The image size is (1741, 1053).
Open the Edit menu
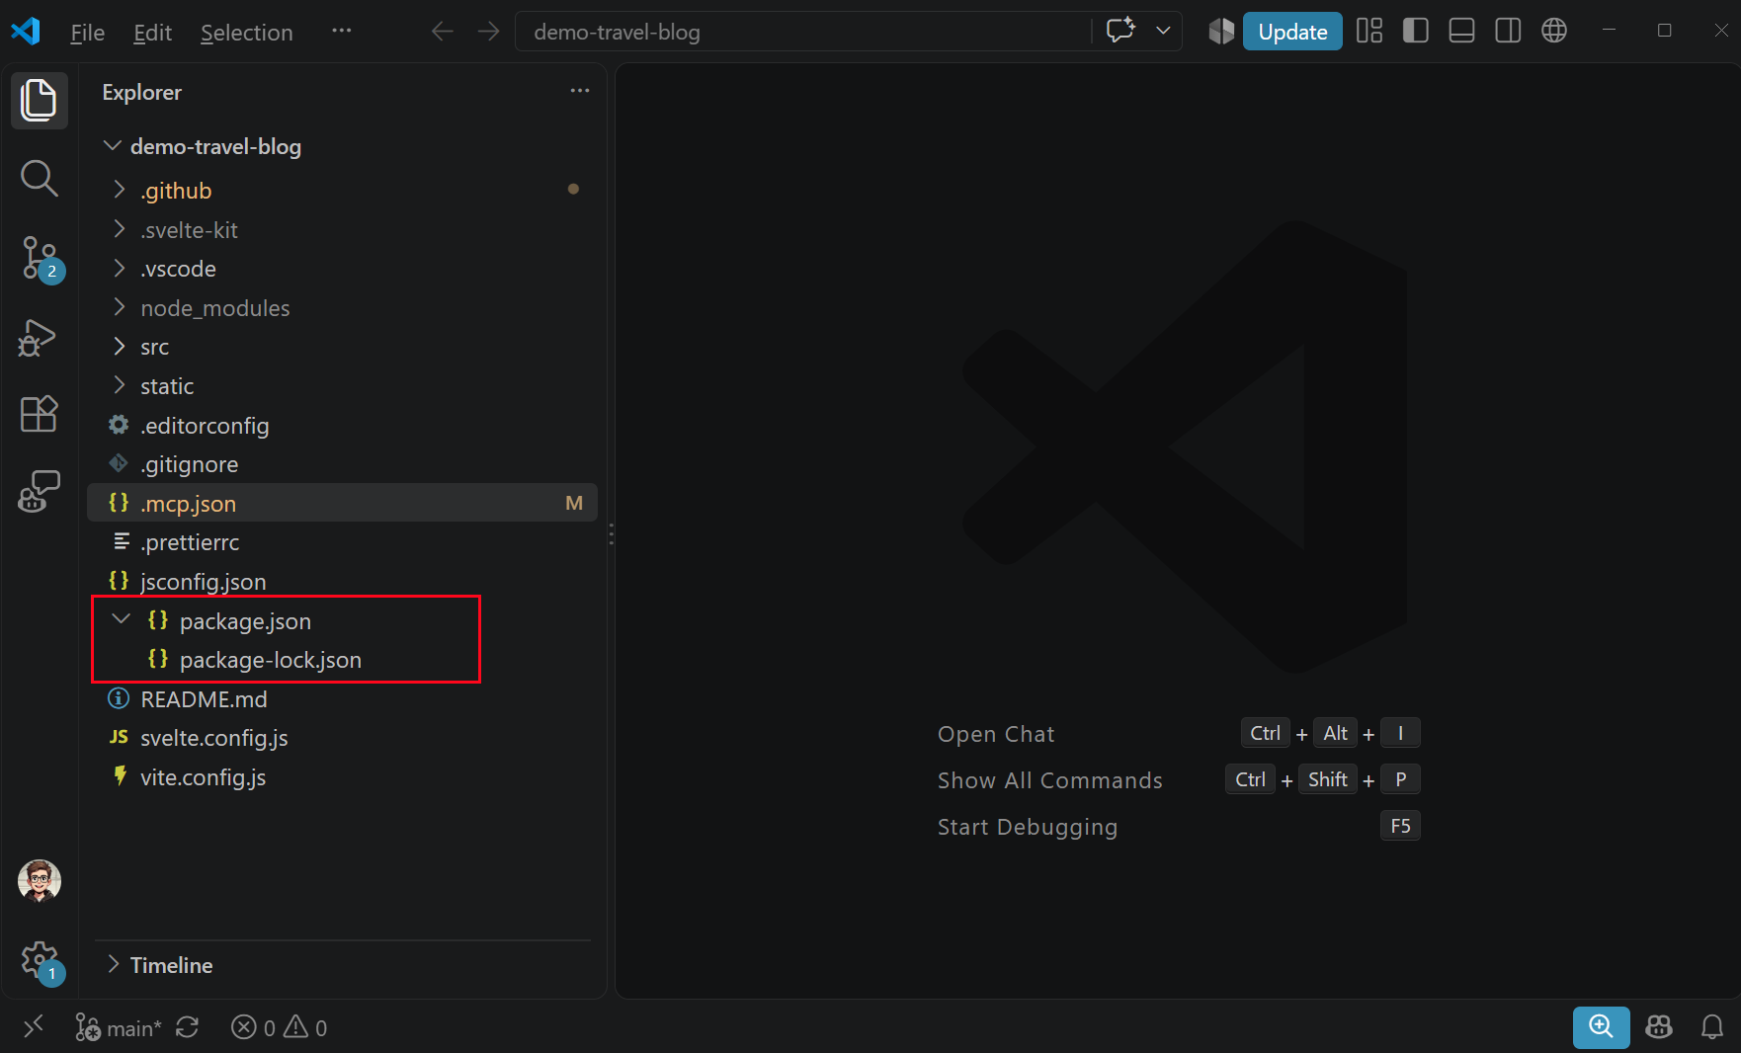pyautogui.click(x=152, y=33)
